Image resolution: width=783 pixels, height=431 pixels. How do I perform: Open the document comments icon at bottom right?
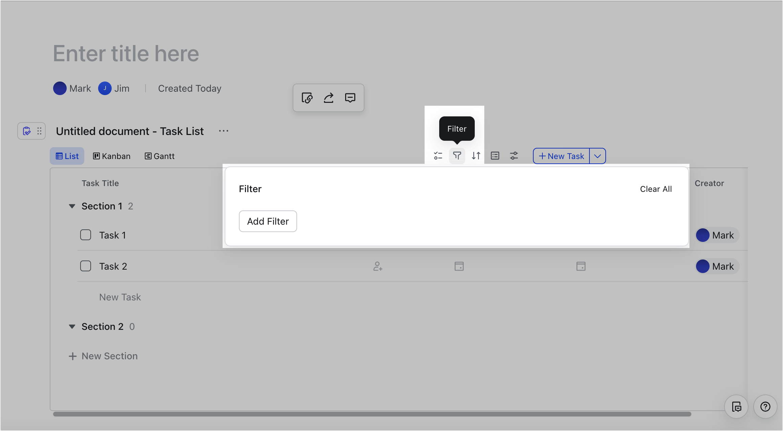[x=736, y=407]
